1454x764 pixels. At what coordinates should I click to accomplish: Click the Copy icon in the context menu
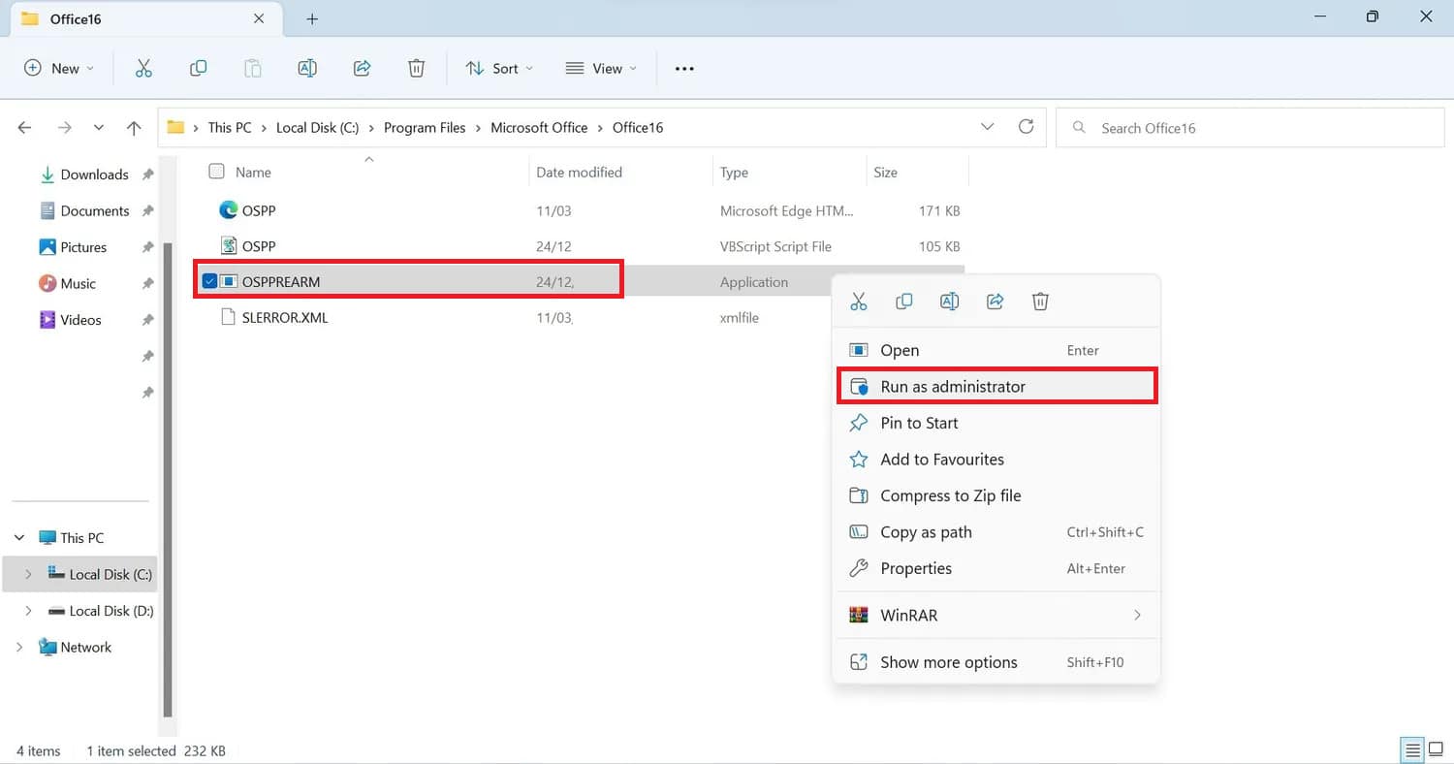coord(903,302)
